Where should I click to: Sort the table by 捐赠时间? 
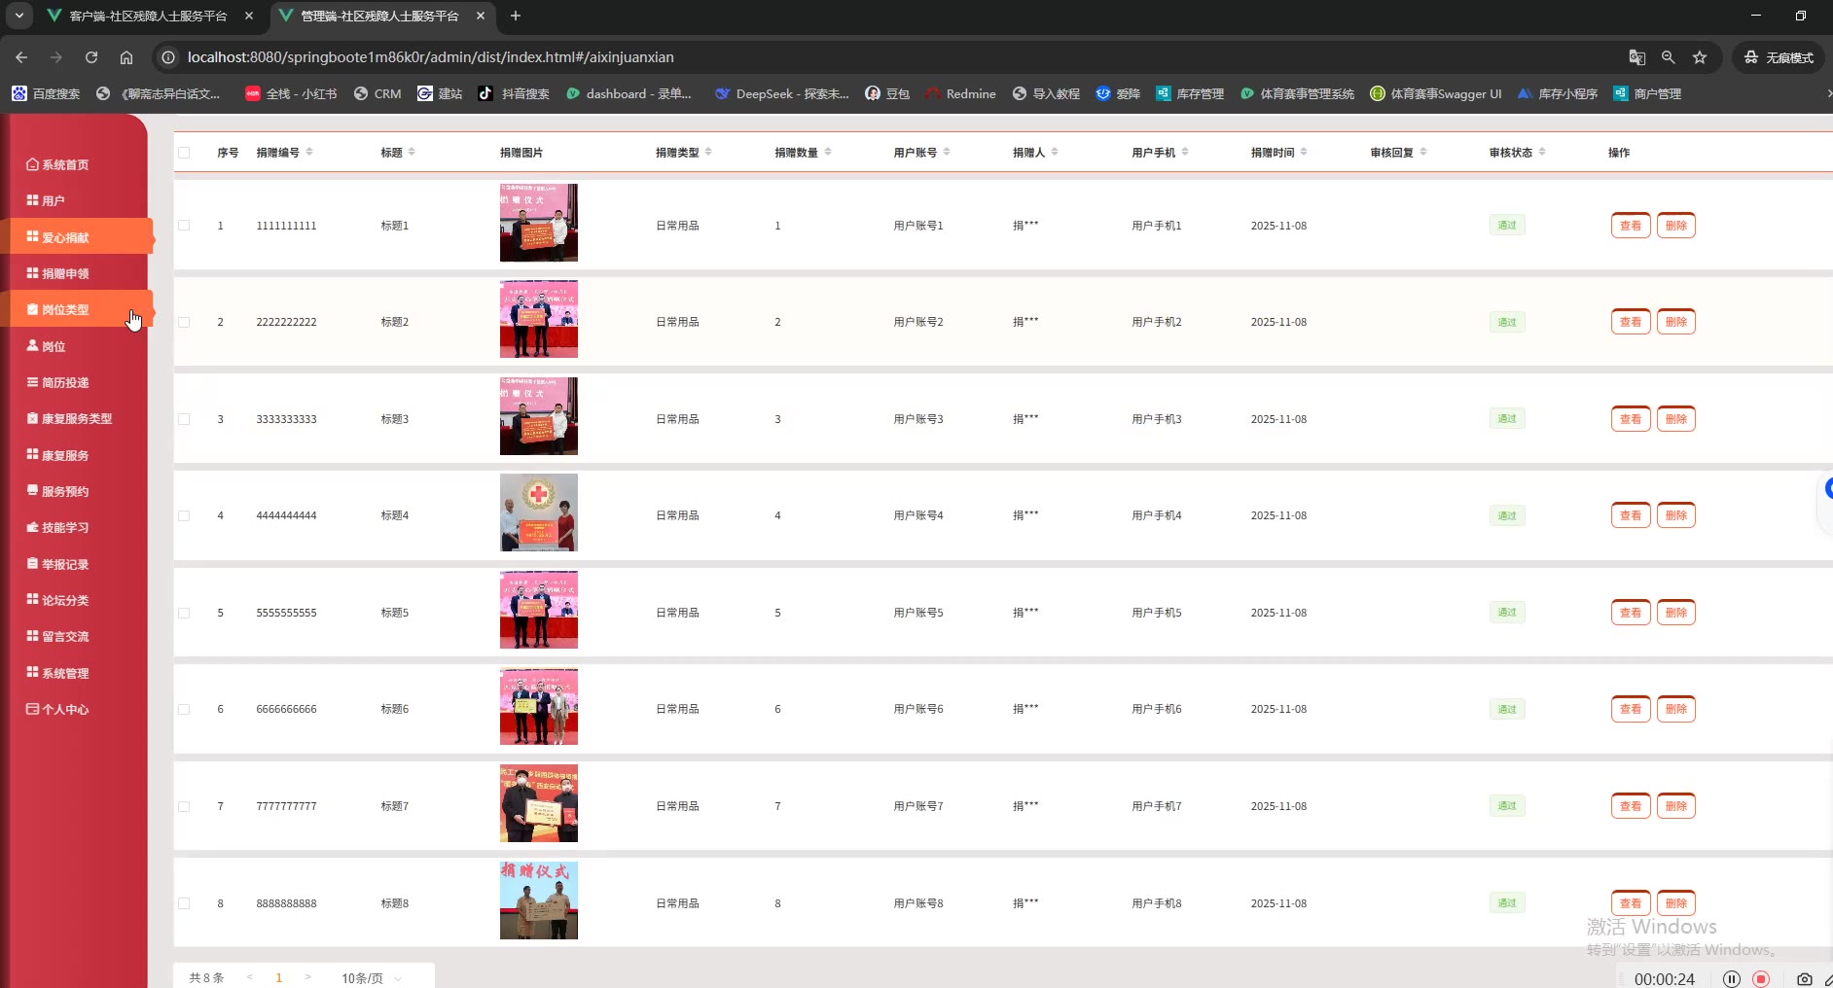point(1304,152)
